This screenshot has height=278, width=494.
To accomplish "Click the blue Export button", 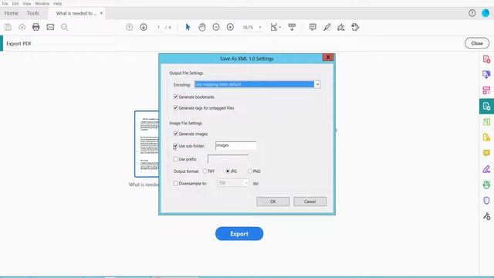I will [x=239, y=233].
